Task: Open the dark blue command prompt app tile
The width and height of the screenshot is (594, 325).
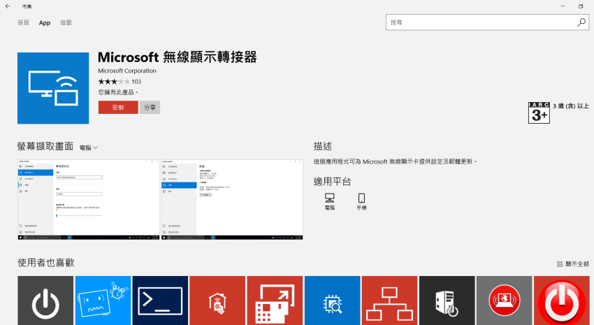Action: (160, 301)
